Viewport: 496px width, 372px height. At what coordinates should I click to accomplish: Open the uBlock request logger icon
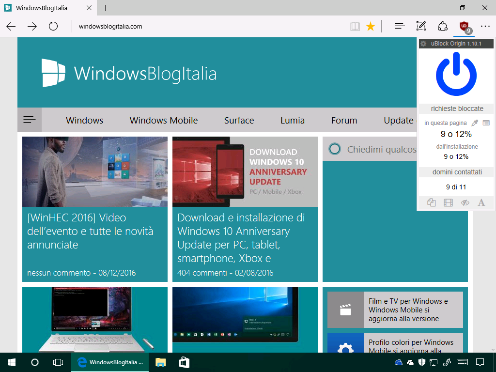click(486, 123)
